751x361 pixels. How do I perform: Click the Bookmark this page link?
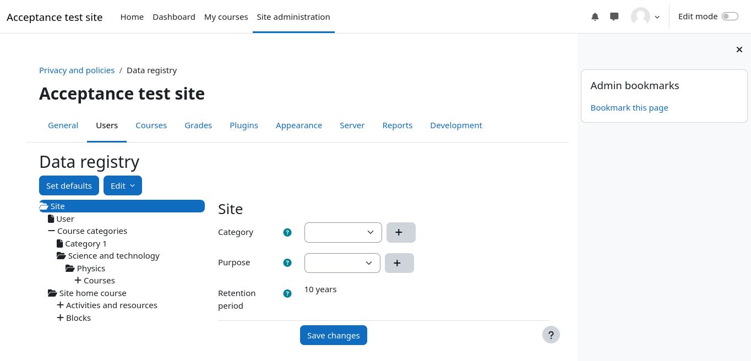pyautogui.click(x=629, y=108)
